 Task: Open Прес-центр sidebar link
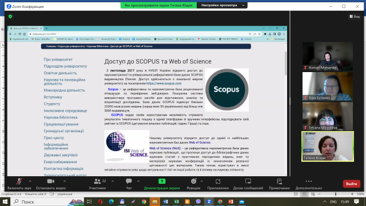coord(54,138)
